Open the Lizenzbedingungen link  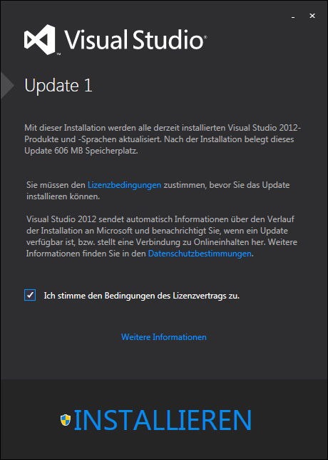point(125,185)
